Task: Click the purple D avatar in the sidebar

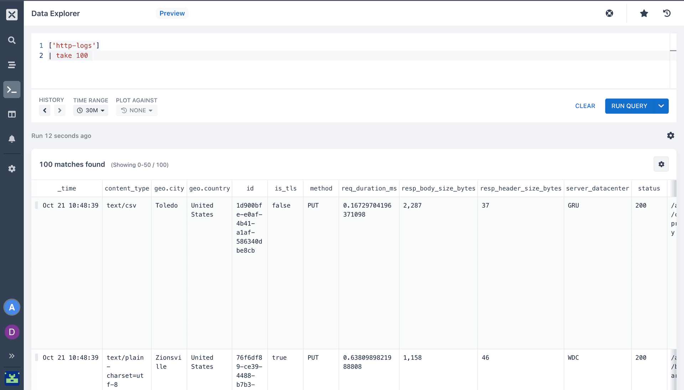Action: [12, 332]
